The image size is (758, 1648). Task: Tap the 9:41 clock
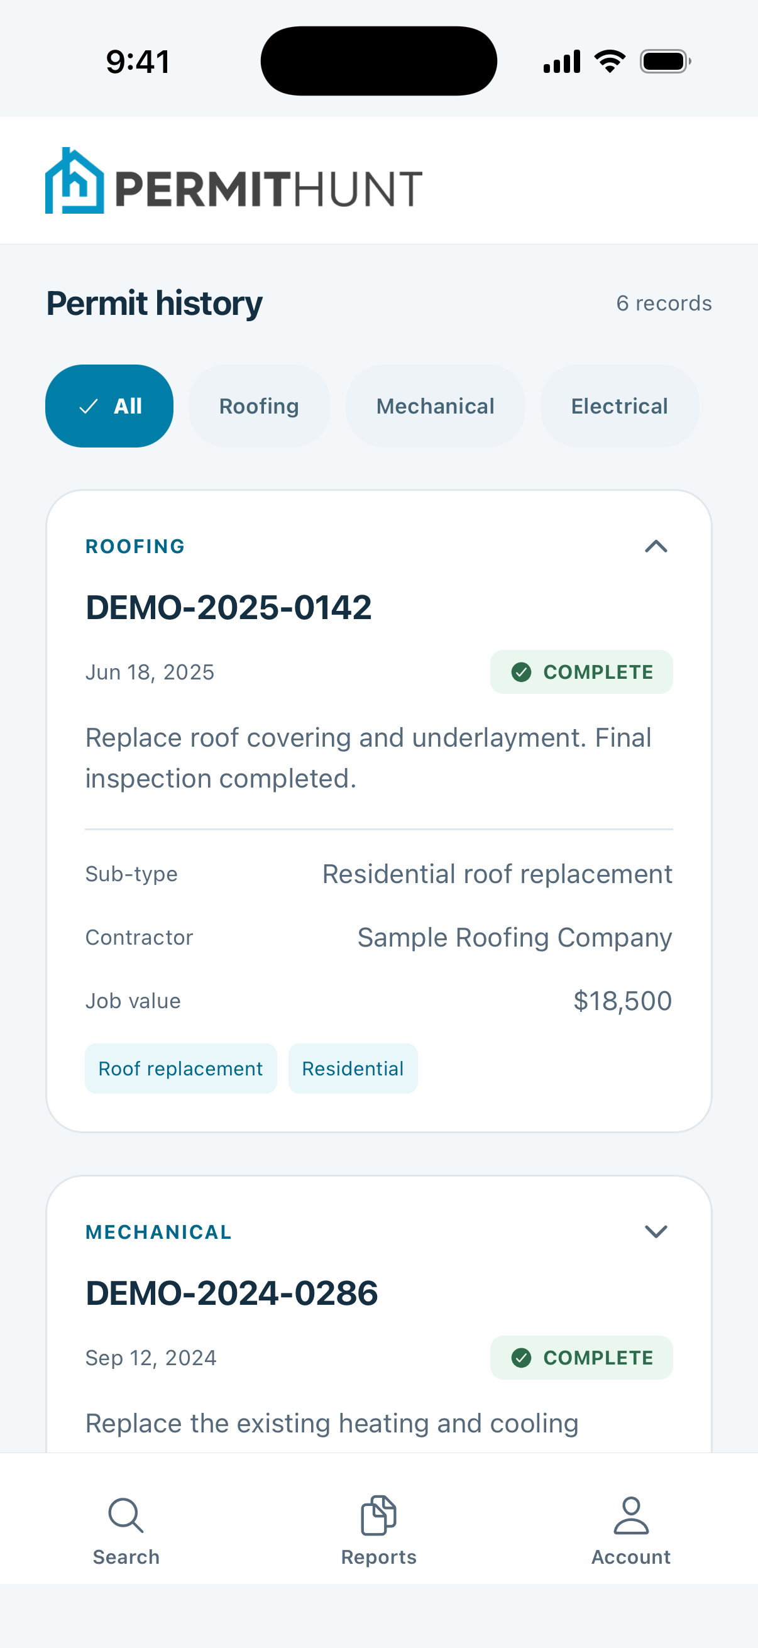(x=138, y=62)
